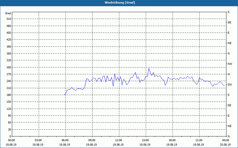This screenshot has height=148, width=238.
Task: Click the 330 degree axis label
Action: click(x=9, y=60)
